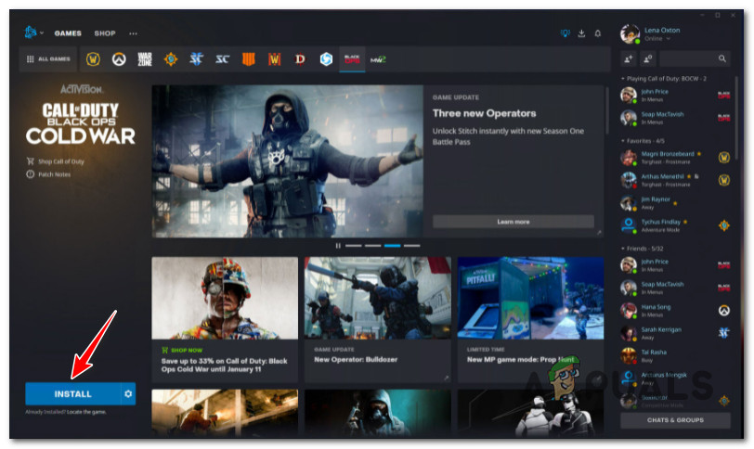Click the blue Install button

point(72,393)
